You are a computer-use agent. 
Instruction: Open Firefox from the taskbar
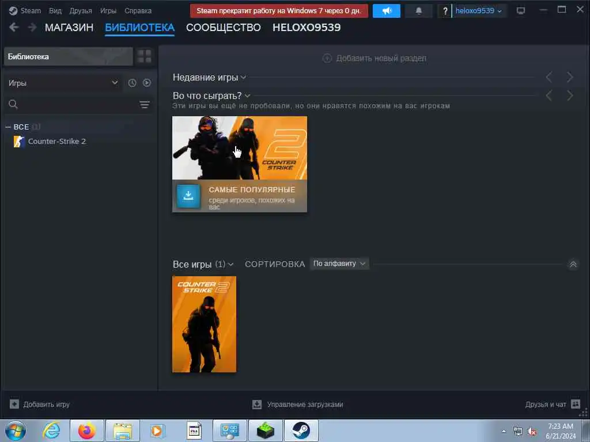pyautogui.click(x=86, y=430)
